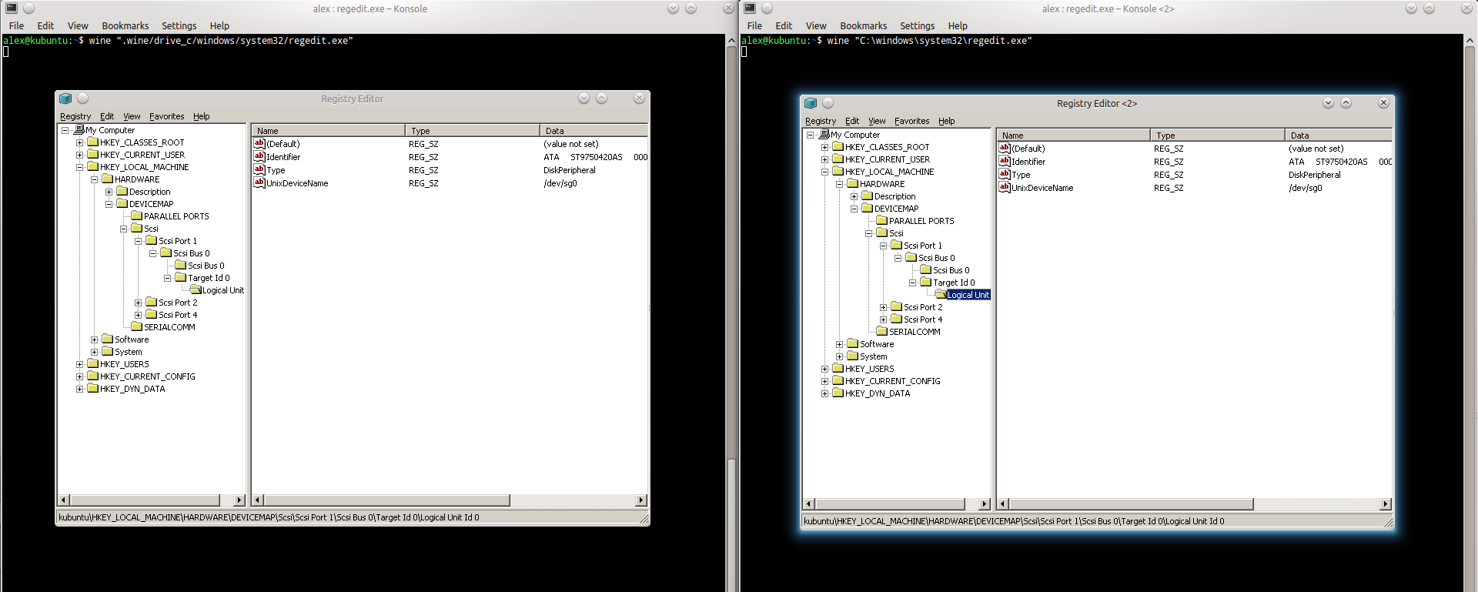This screenshot has height=592, width=1478.
Task: Open File menu in first Konsole window
Action: (16, 25)
